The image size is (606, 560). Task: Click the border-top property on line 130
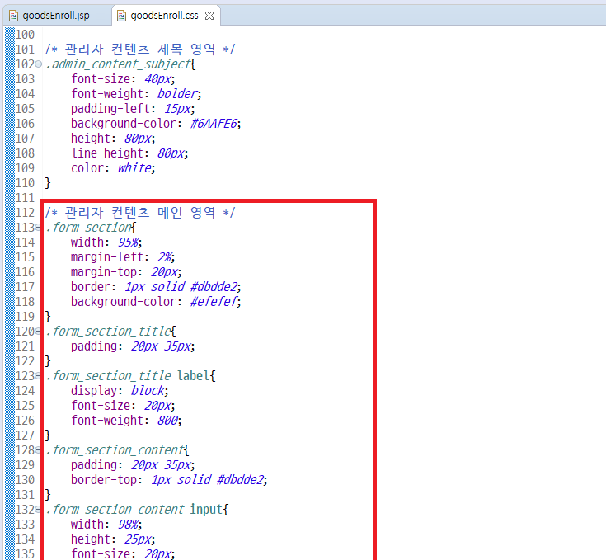coord(104,480)
